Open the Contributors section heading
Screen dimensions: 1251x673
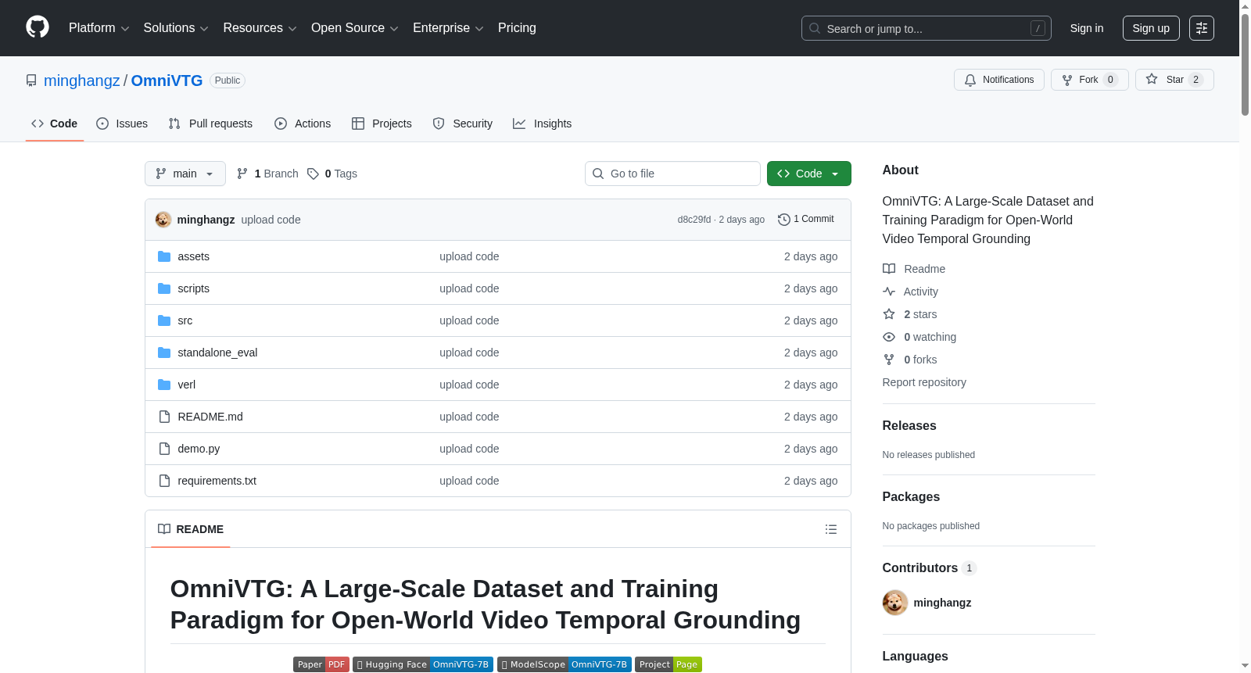pyautogui.click(x=920, y=568)
